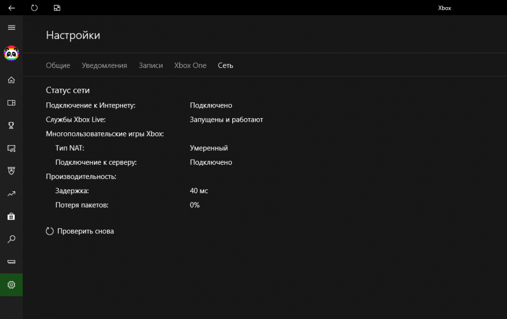Open Trending arrow icon in sidebar
507x319 pixels.
[x=11, y=194]
